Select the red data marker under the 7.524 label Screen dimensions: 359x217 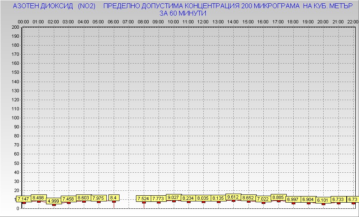[144, 202]
